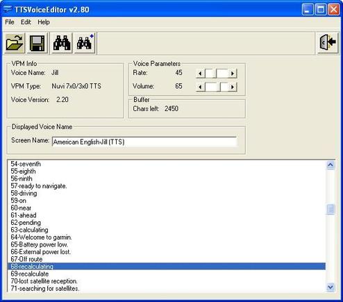Click the Rate slider thumb

pyautogui.click(x=210, y=74)
